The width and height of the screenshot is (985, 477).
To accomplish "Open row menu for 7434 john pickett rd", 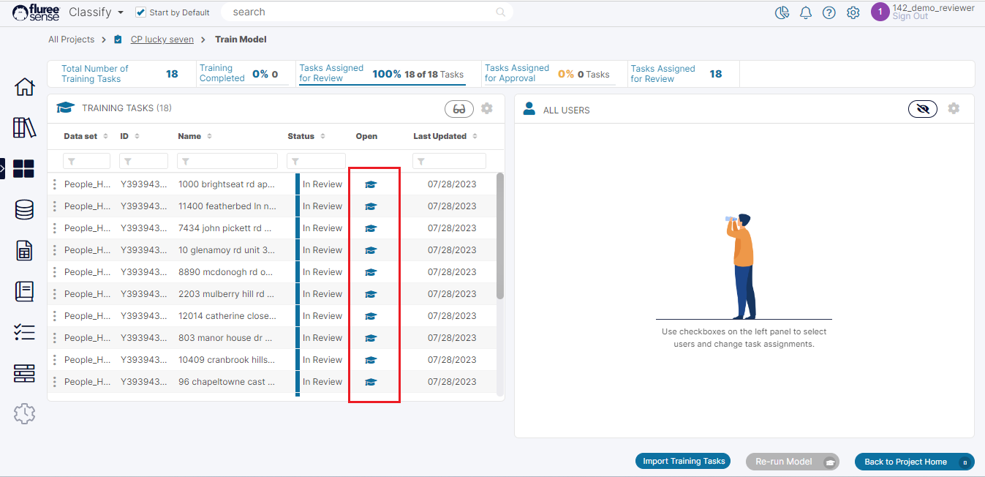I will pyautogui.click(x=55, y=228).
